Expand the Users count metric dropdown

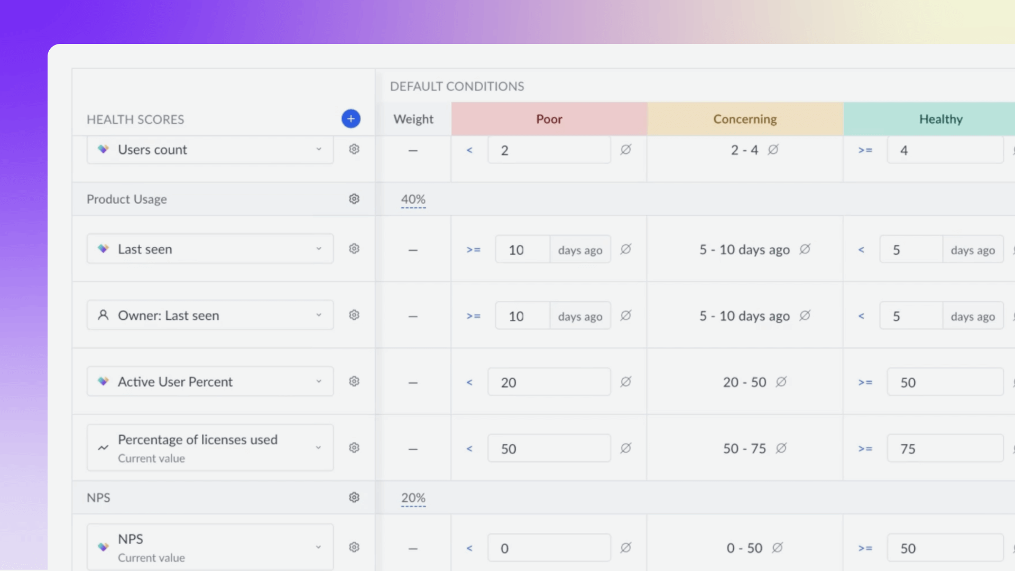pyautogui.click(x=319, y=150)
